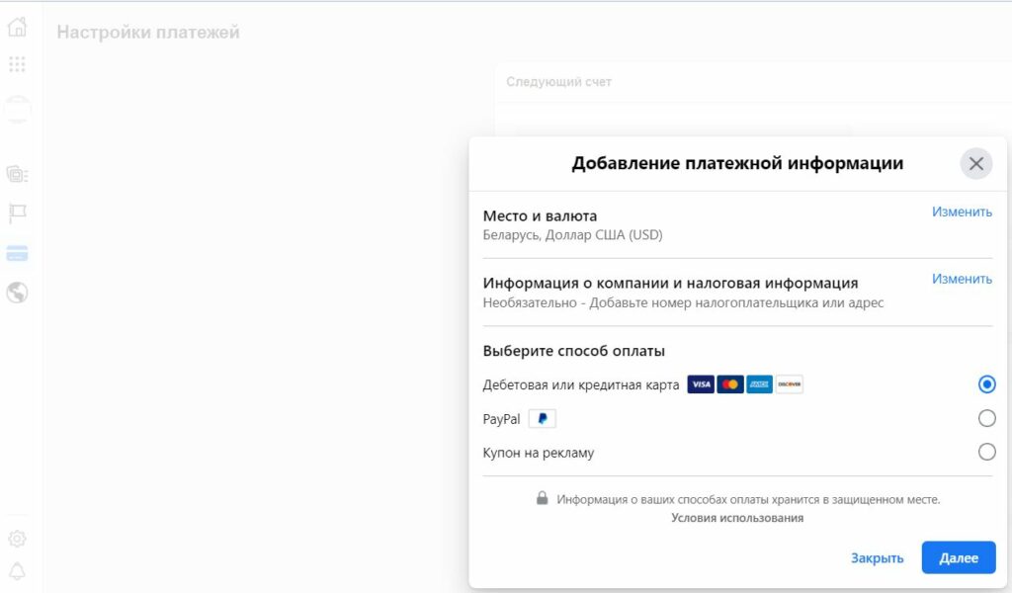Select debit or credit card radio button

pyautogui.click(x=986, y=384)
